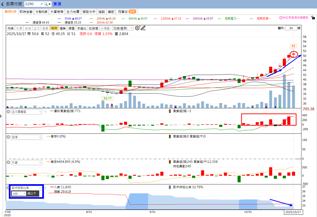Switch to the 籌碼K線 tab

click(11, 12)
